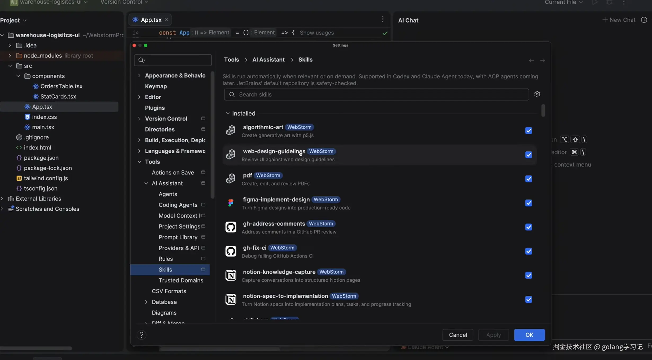Image resolution: width=652 pixels, height=360 pixels.
Task: Click the notion-knowledge-capture Notion icon
Action: tap(231, 275)
